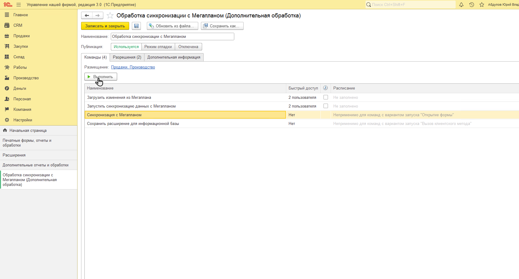Click the schedule clock column header icon
Image resolution: width=519 pixels, height=279 pixels.
tap(325, 88)
